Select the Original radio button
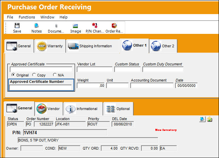The width and height of the screenshot is (219, 158). (13, 75)
